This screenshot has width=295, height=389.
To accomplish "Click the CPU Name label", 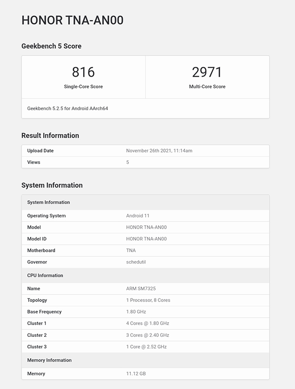I will tap(33, 289).
